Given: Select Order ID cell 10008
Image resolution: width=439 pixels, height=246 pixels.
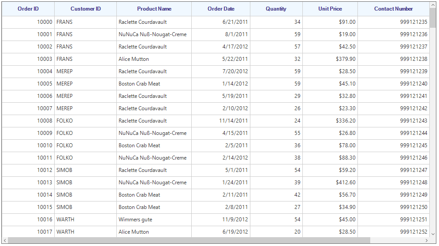Looking at the screenshot, I should click(28, 120).
